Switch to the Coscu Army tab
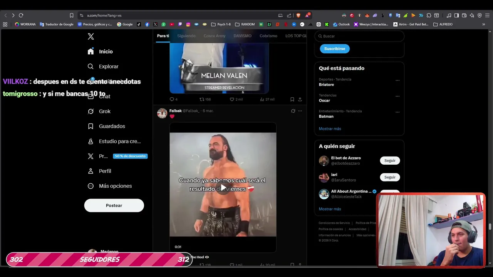The width and height of the screenshot is (493, 277). (x=215, y=36)
